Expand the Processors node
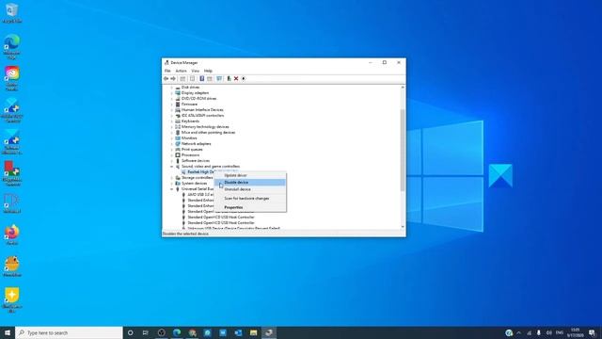Image resolution: width=602 pixels, height=339 pixels. [x=171, y=154]
